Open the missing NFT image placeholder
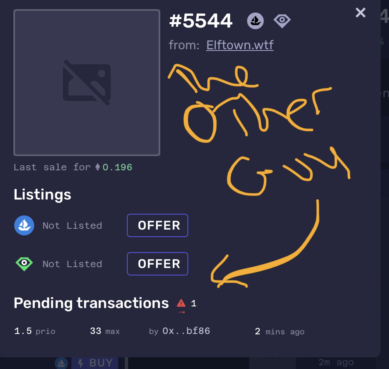Image resolution: width=389 pixels, height=369 pixels. point(87,83)
